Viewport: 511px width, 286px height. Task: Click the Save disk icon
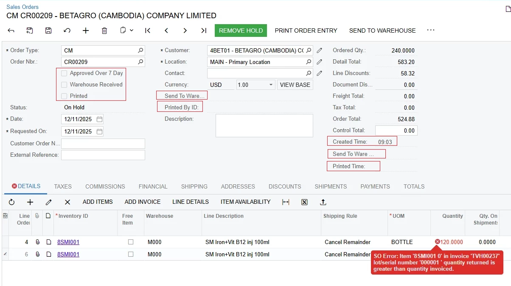click(x=48, y=31)
